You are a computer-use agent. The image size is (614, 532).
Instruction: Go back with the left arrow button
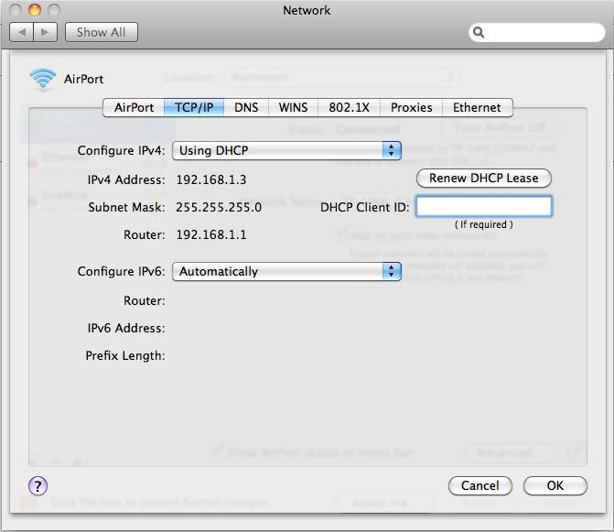22,32
